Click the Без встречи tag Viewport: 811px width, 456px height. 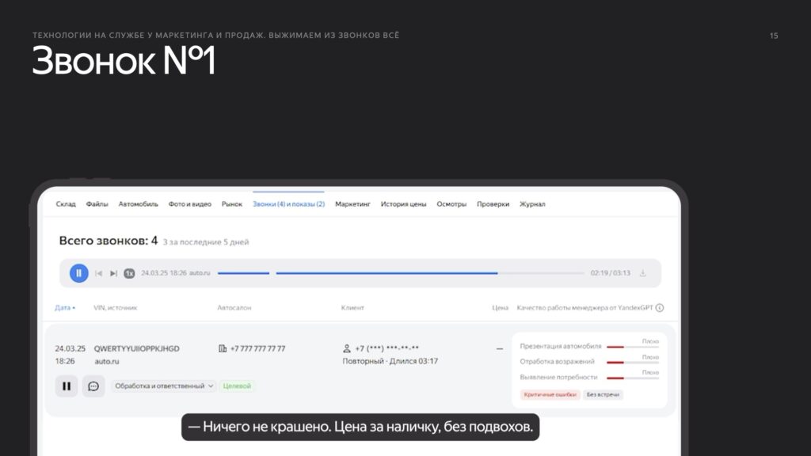click(x=603, y=394)
